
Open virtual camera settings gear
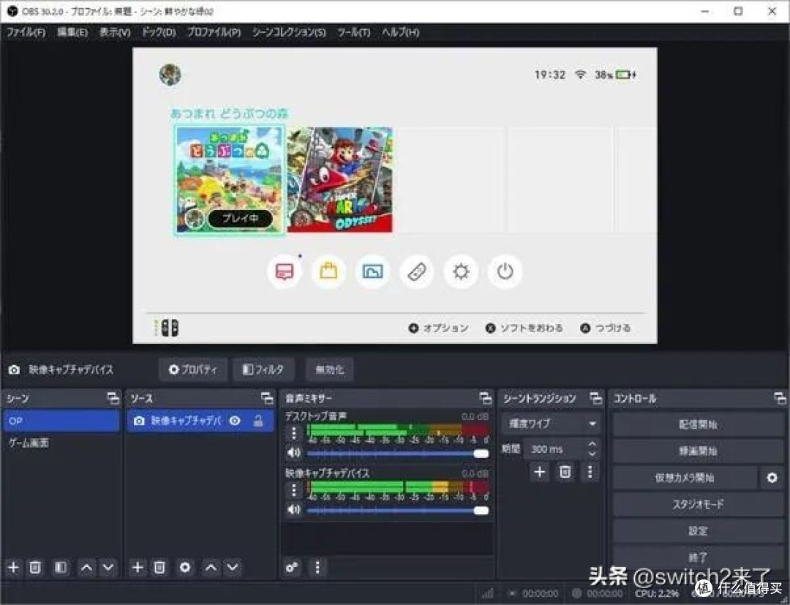pyautogui.click(x=772, y=478)
